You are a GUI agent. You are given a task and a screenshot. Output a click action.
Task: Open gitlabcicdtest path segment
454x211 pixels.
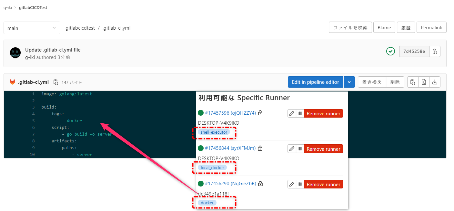pyautogui.click(x=80, y=28)
